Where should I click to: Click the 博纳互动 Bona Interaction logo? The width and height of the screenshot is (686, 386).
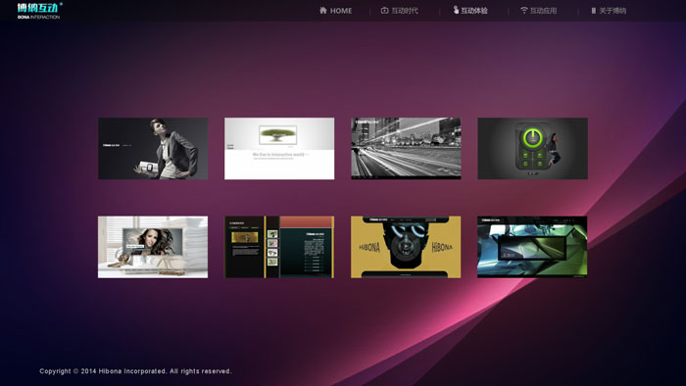(x=39, y=11)
